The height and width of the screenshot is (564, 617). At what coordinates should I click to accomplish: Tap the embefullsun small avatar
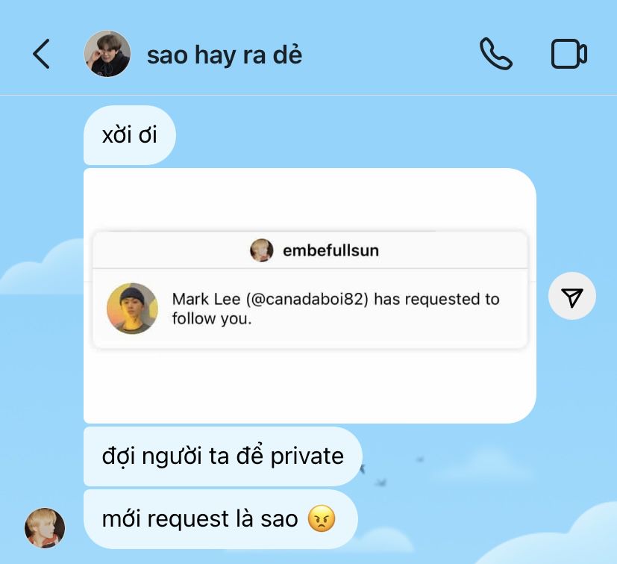click(262, 250)
